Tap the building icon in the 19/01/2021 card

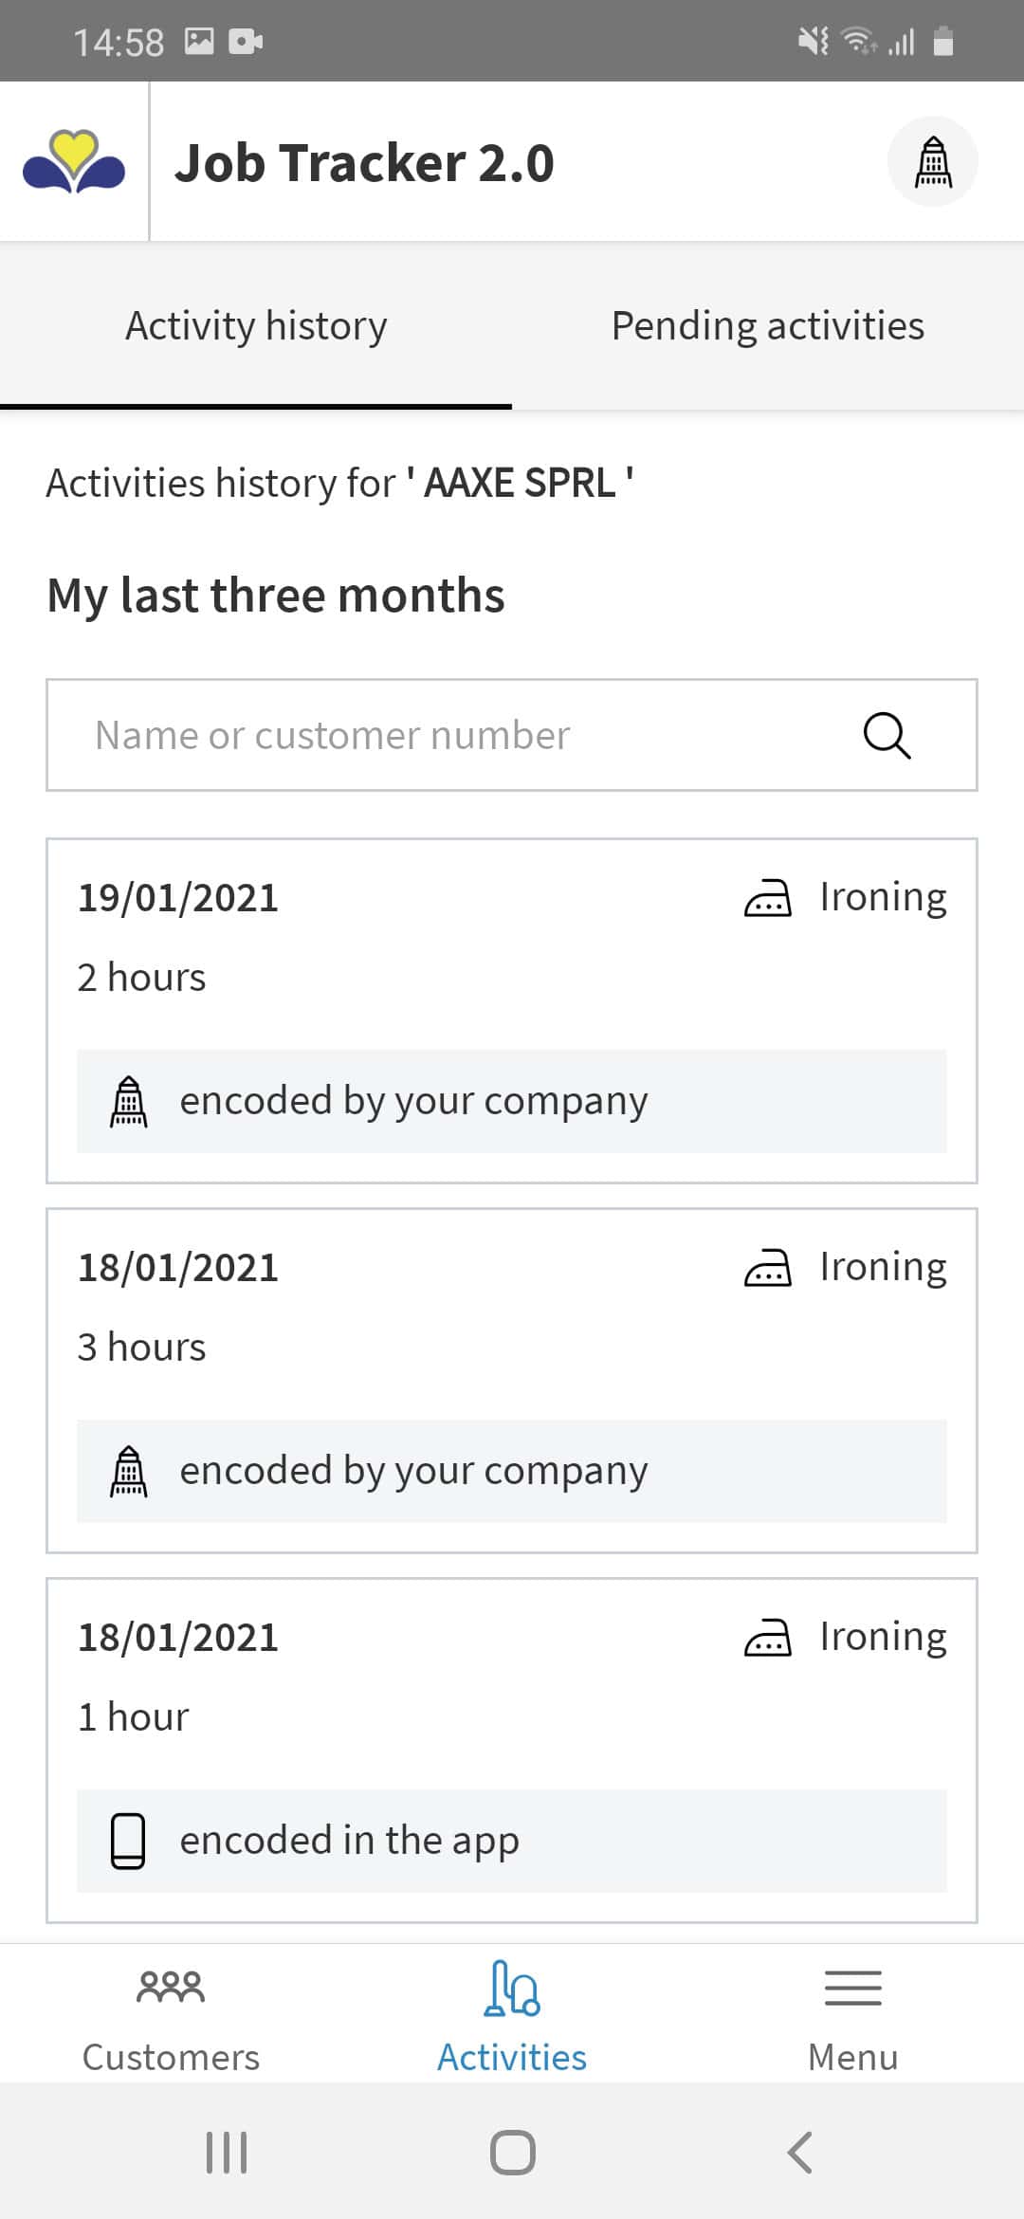coord(129,1101)
